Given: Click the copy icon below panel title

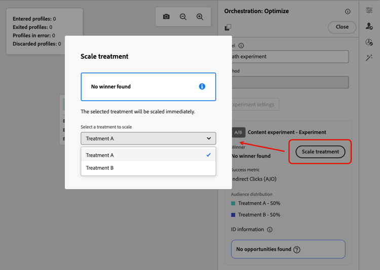Looking at the screenshot, I should 228,27.
